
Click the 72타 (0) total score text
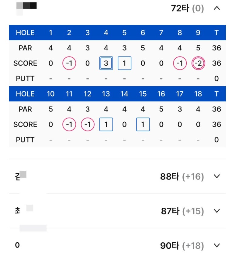[x=187, y=8]
